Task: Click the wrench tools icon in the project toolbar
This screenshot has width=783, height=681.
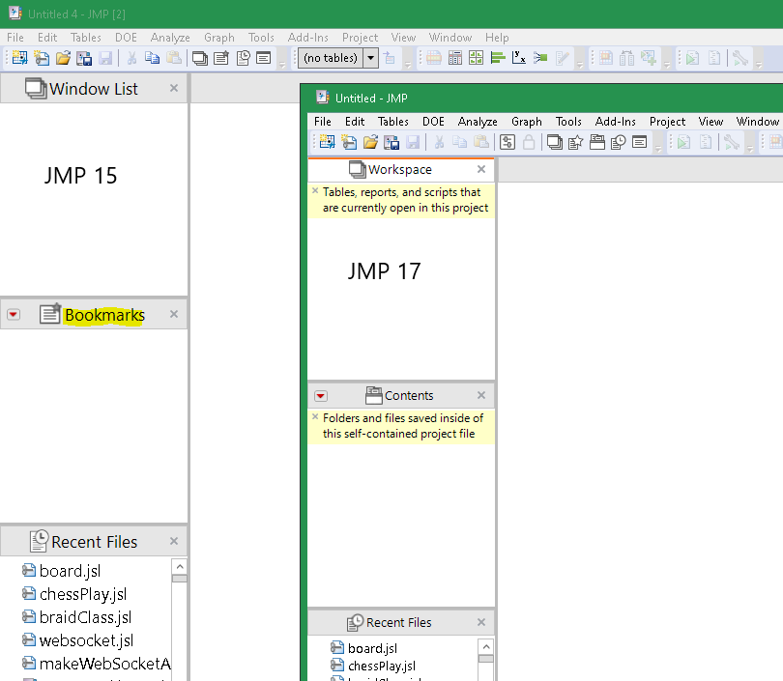Action: coord(733,141)
